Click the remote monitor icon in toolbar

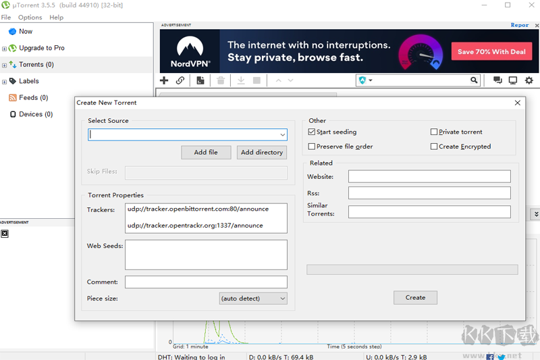click(x=513, y=80)
